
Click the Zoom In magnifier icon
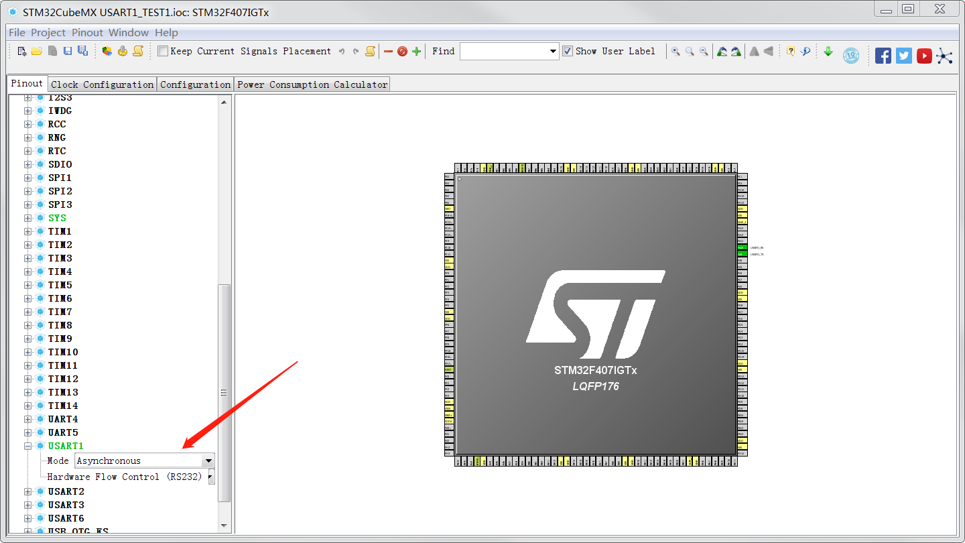tap(675, 51)
